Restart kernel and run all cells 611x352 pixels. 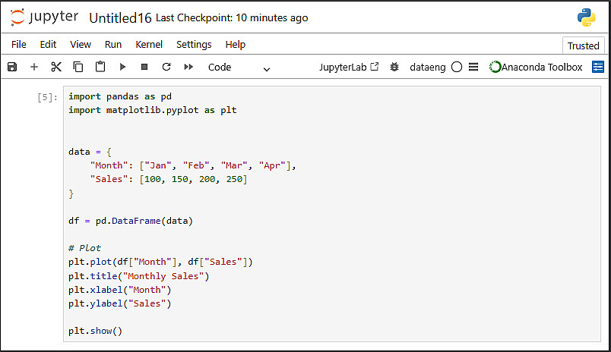tap(188, 67)
